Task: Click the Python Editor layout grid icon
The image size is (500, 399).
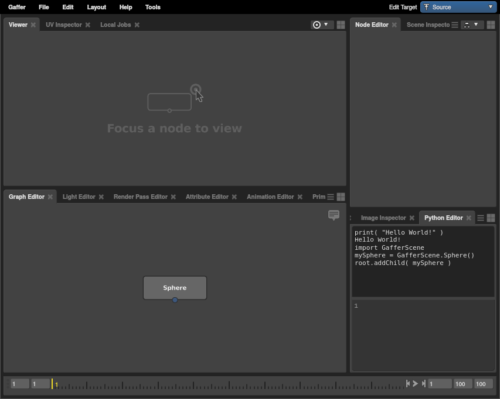Action: [491, 218]
